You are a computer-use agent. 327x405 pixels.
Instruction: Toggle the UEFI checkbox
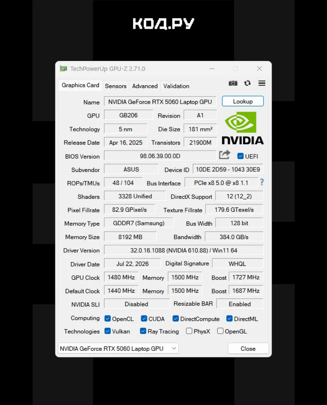(240, 156)
